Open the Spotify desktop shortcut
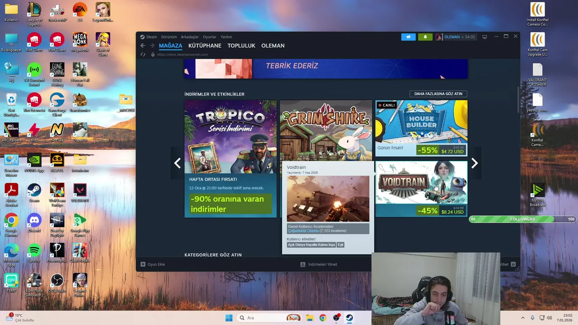The width and height of the screenshot is (578, 325). pyautogui.click(x=34, y=254)
